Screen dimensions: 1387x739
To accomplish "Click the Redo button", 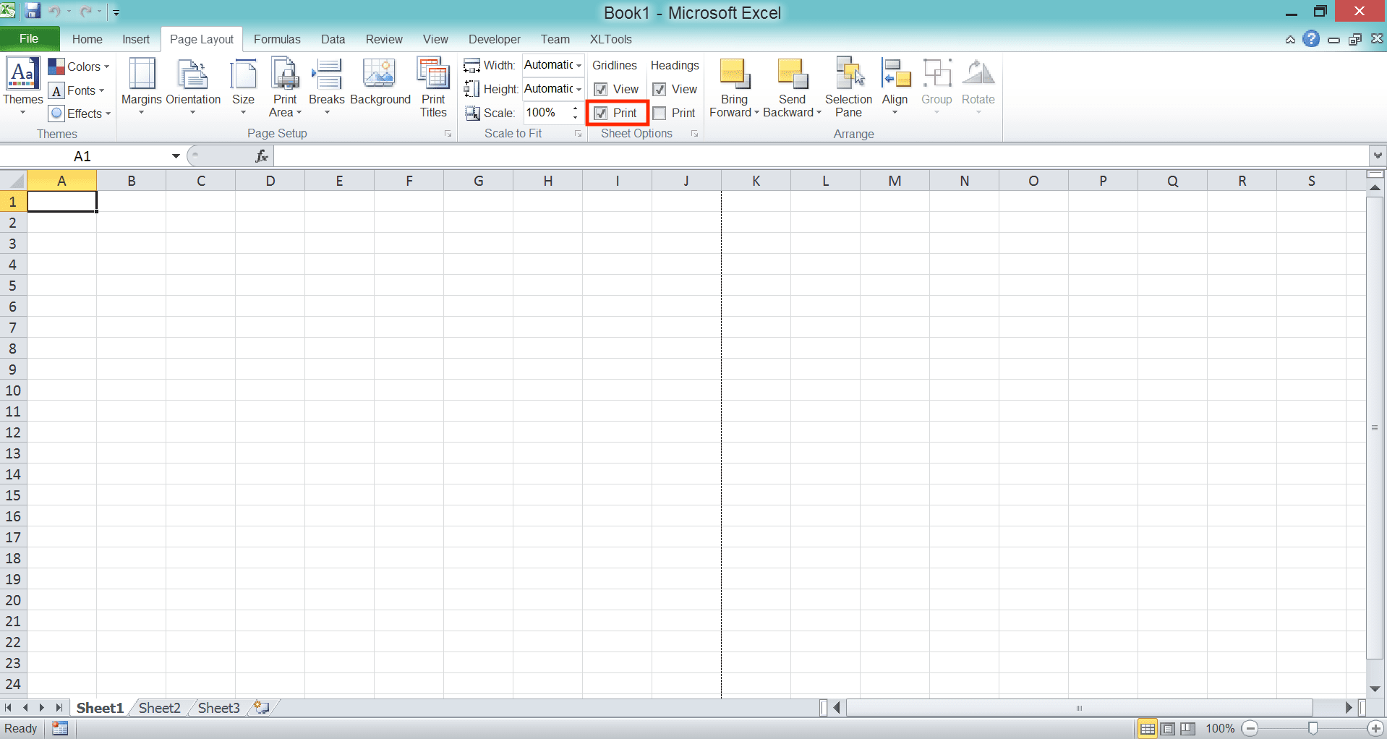I will pyautogui.click(x=86, y=11).
